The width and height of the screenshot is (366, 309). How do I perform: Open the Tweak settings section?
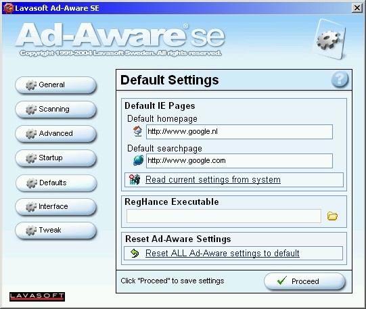[x=55, y=231]
